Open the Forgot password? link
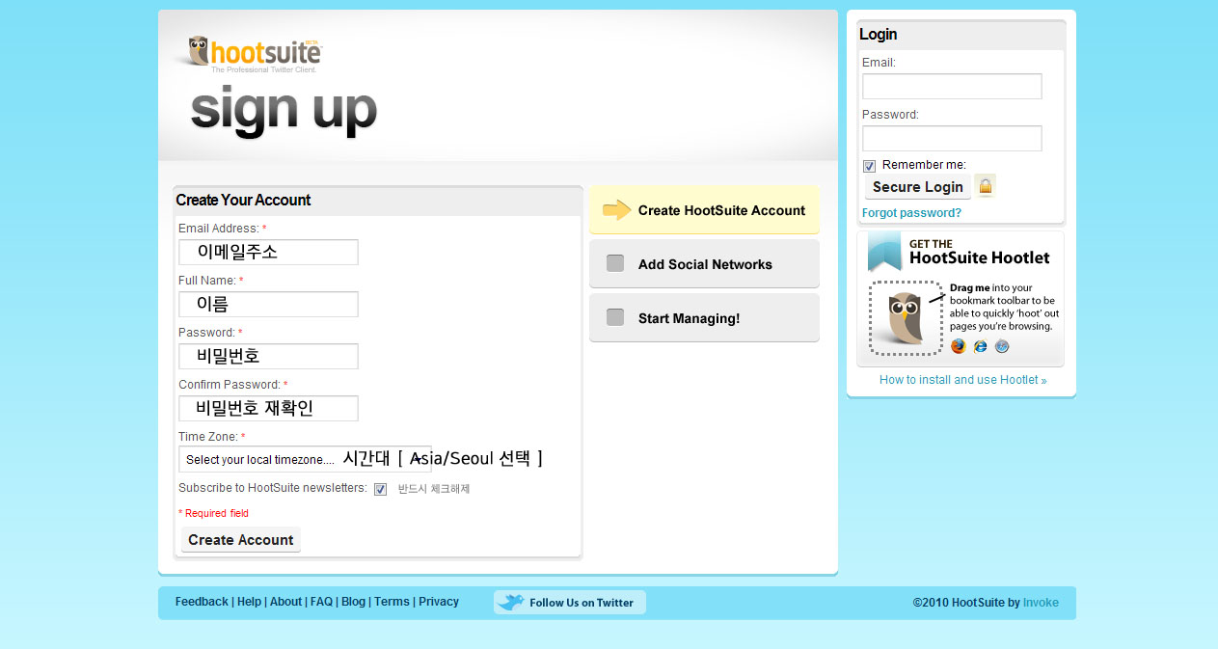 coord(911,213)
